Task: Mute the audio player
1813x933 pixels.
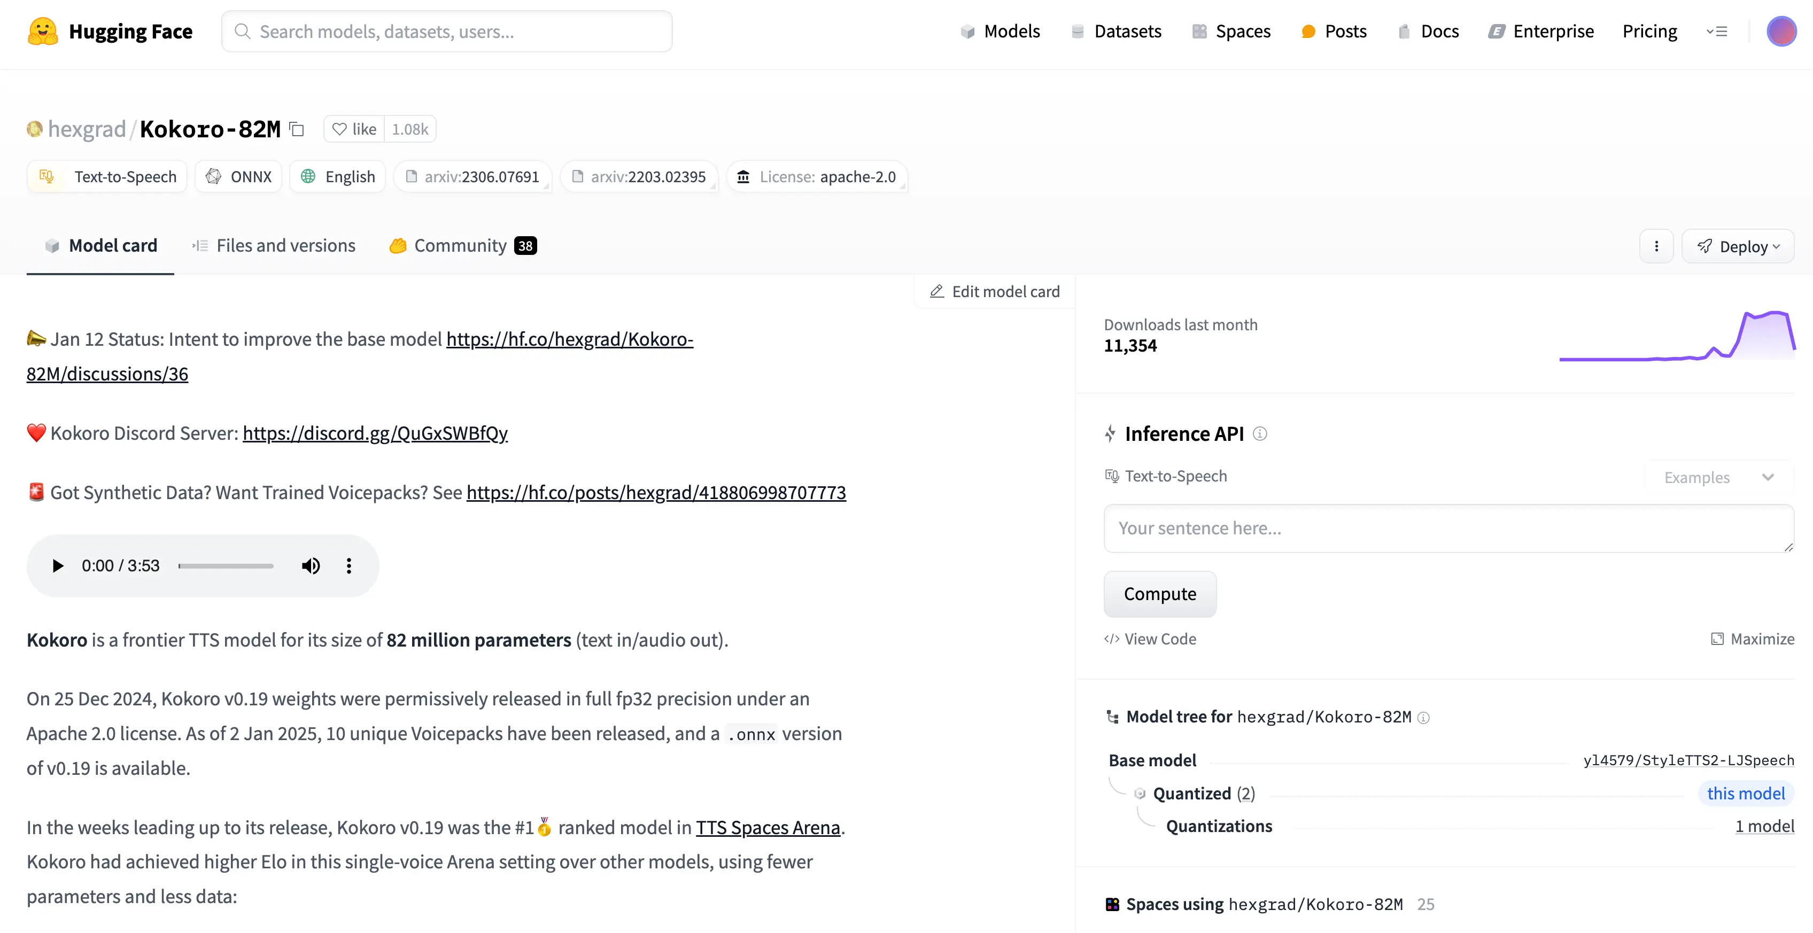Action: pyautogui.click(x=312, y=565)
